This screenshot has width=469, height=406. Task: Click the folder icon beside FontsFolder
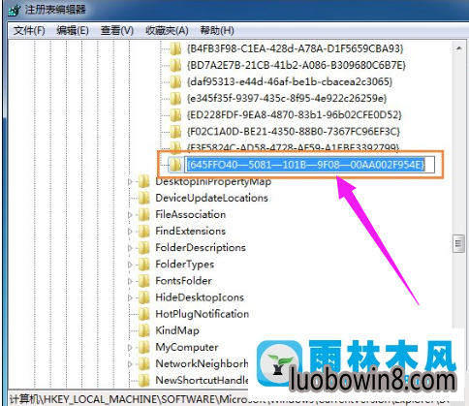pos(143,281)
